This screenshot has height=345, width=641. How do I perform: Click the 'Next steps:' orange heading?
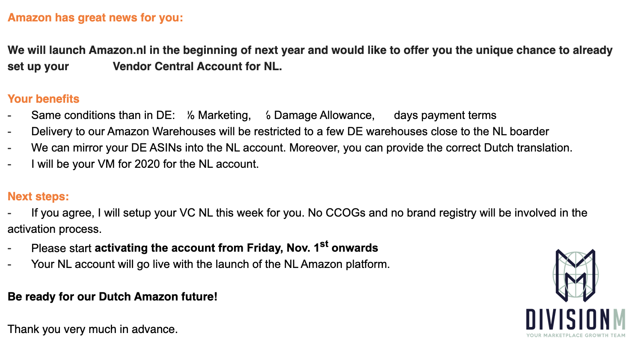[x=38, y=196]
